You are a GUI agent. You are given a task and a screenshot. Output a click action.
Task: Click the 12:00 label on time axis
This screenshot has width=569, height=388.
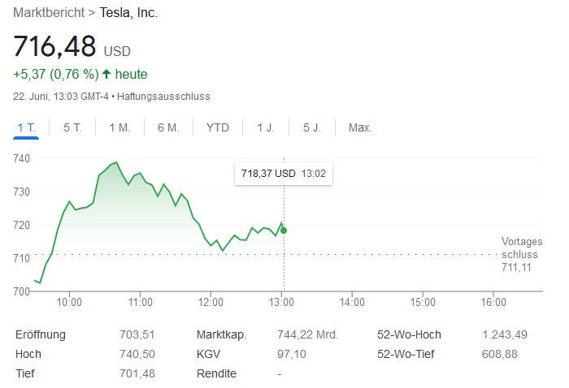click(211, 302)
